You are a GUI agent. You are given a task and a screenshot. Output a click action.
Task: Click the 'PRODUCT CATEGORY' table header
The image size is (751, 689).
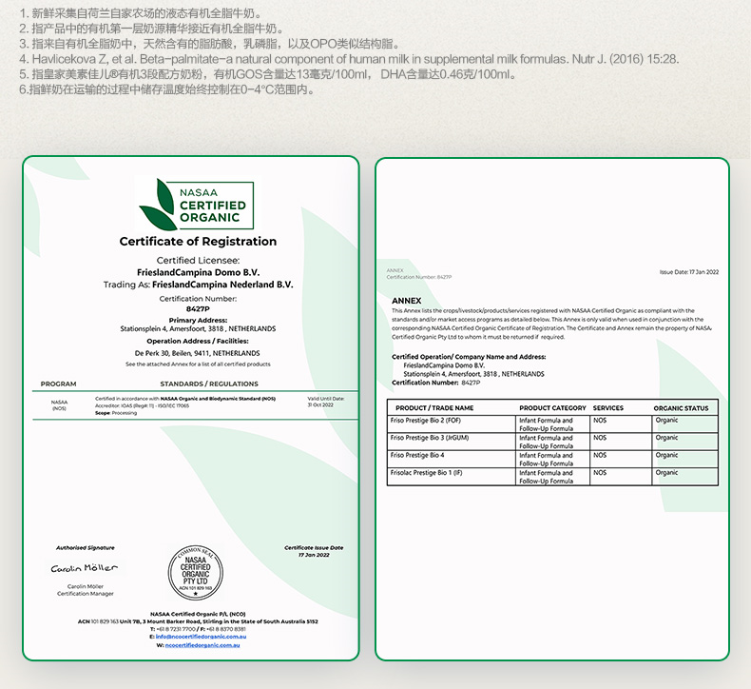coord(552,408)
